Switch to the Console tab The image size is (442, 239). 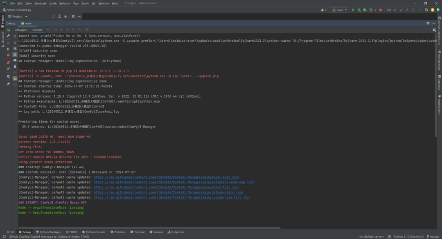[x=37, y=30]
